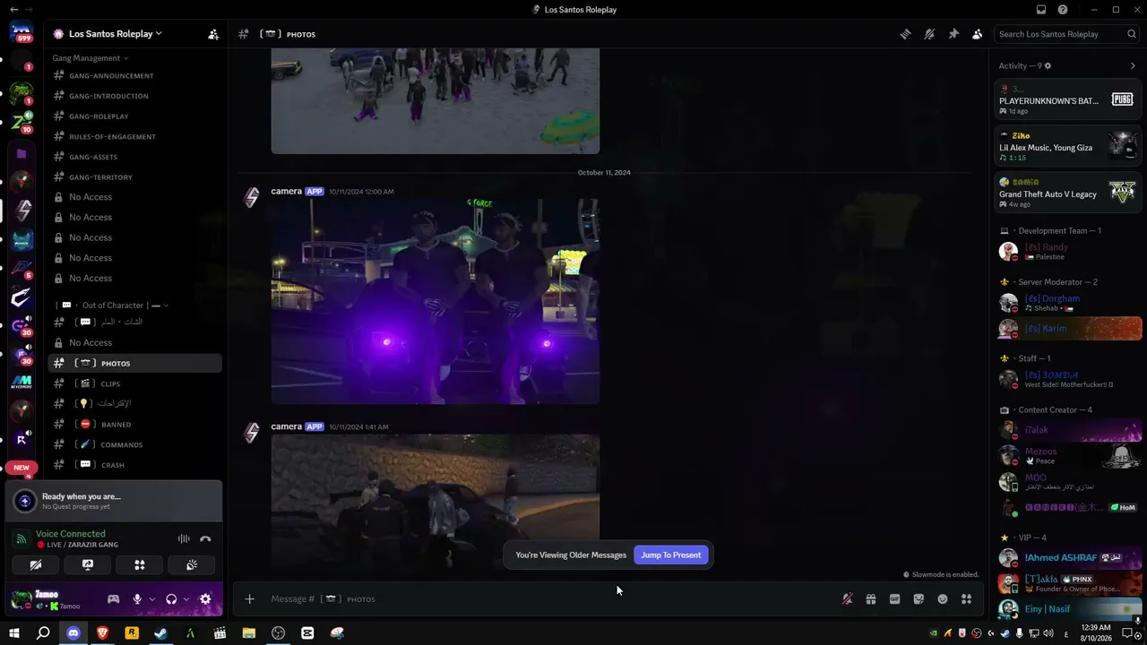Image resolution: width=1147 pixels, height=645 pixels.
Task: Open the PLAYERUNKNOWN'S BATTLEGROUNDS activity card
Action: (x=1068, y=99)
